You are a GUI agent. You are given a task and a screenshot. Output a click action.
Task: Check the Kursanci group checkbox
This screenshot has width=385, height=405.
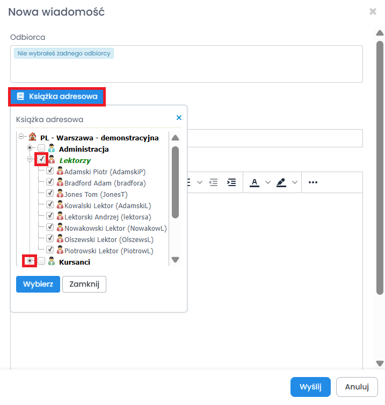pyautogui.click(x=41, y=261)
